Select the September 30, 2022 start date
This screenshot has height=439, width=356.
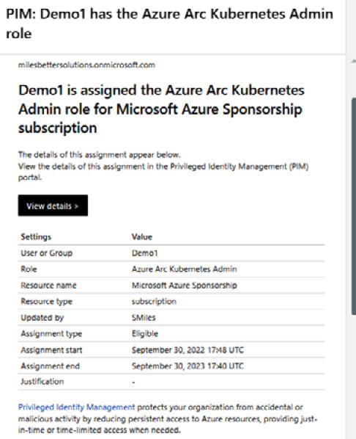(188, 350)
